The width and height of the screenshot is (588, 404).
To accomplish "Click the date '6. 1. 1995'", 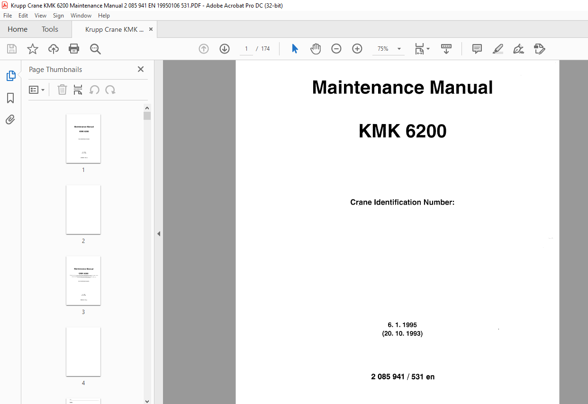I will (402, 325).
